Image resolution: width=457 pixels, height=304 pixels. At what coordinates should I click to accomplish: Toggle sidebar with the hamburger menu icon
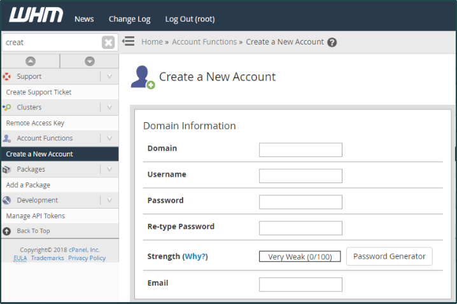click(128, 42)
